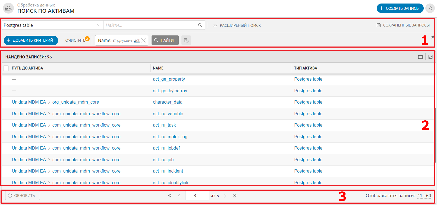Edit the act value in Name criterion

click(x=137, y=40)
